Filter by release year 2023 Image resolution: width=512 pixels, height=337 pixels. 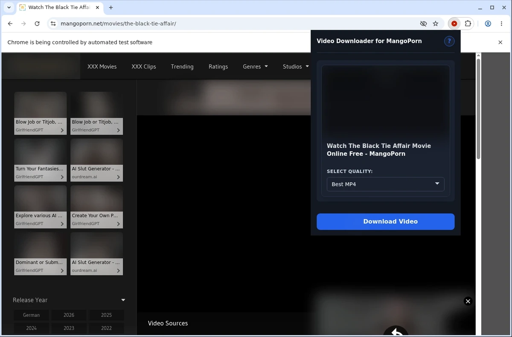69,328
